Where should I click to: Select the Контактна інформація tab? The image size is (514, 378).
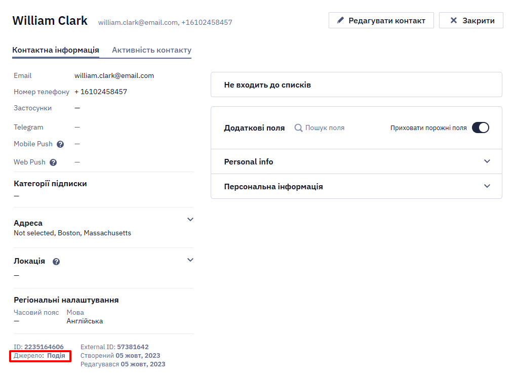coord(56,50)
